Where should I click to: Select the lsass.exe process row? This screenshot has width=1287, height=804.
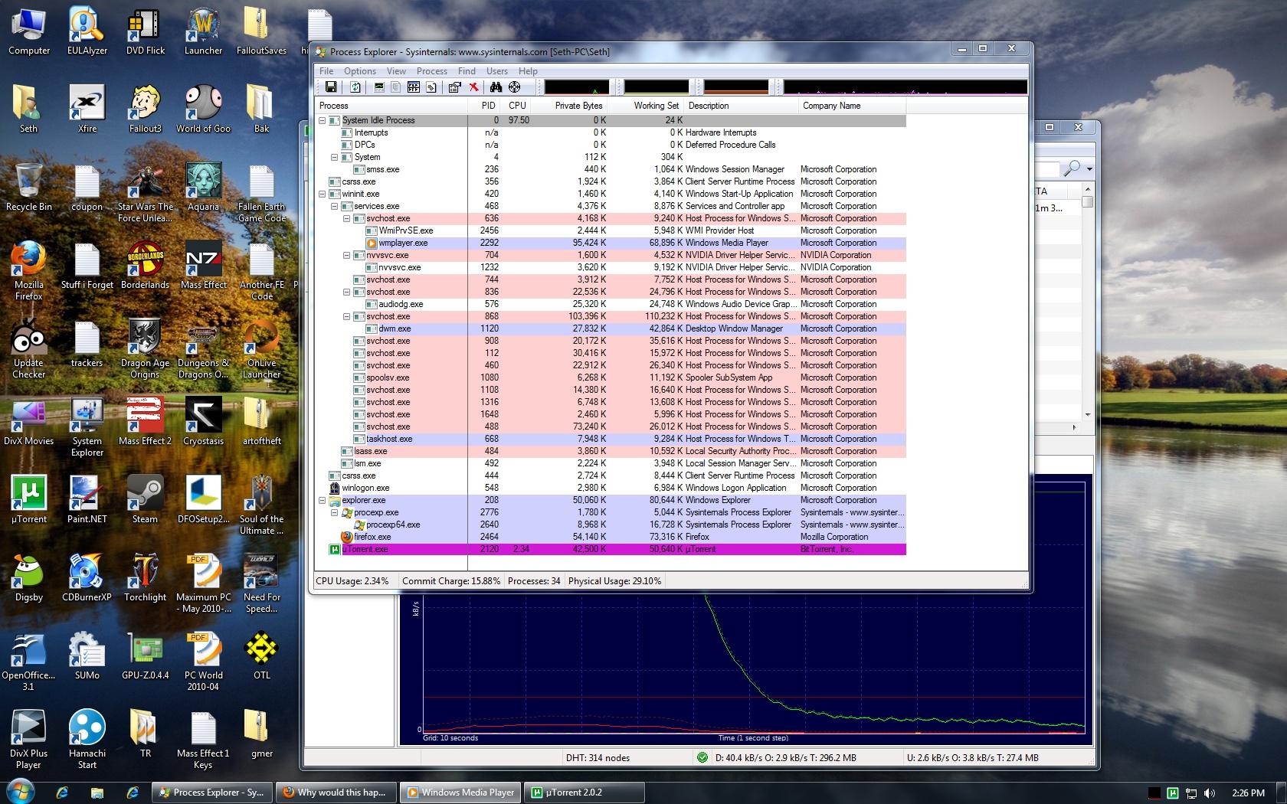click(x=611, y=451)
